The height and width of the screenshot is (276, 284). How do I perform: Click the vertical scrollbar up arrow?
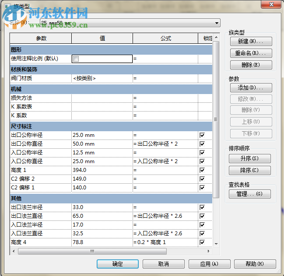pyautogui.click(x=216, y=37)
